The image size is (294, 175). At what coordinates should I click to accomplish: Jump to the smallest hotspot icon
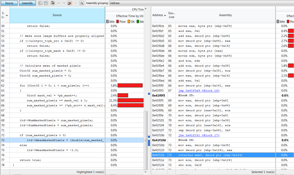coord(69,3)
